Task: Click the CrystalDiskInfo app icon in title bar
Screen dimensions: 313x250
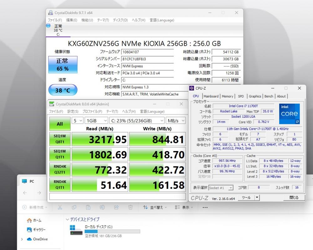Action: (x=50, y=13)
